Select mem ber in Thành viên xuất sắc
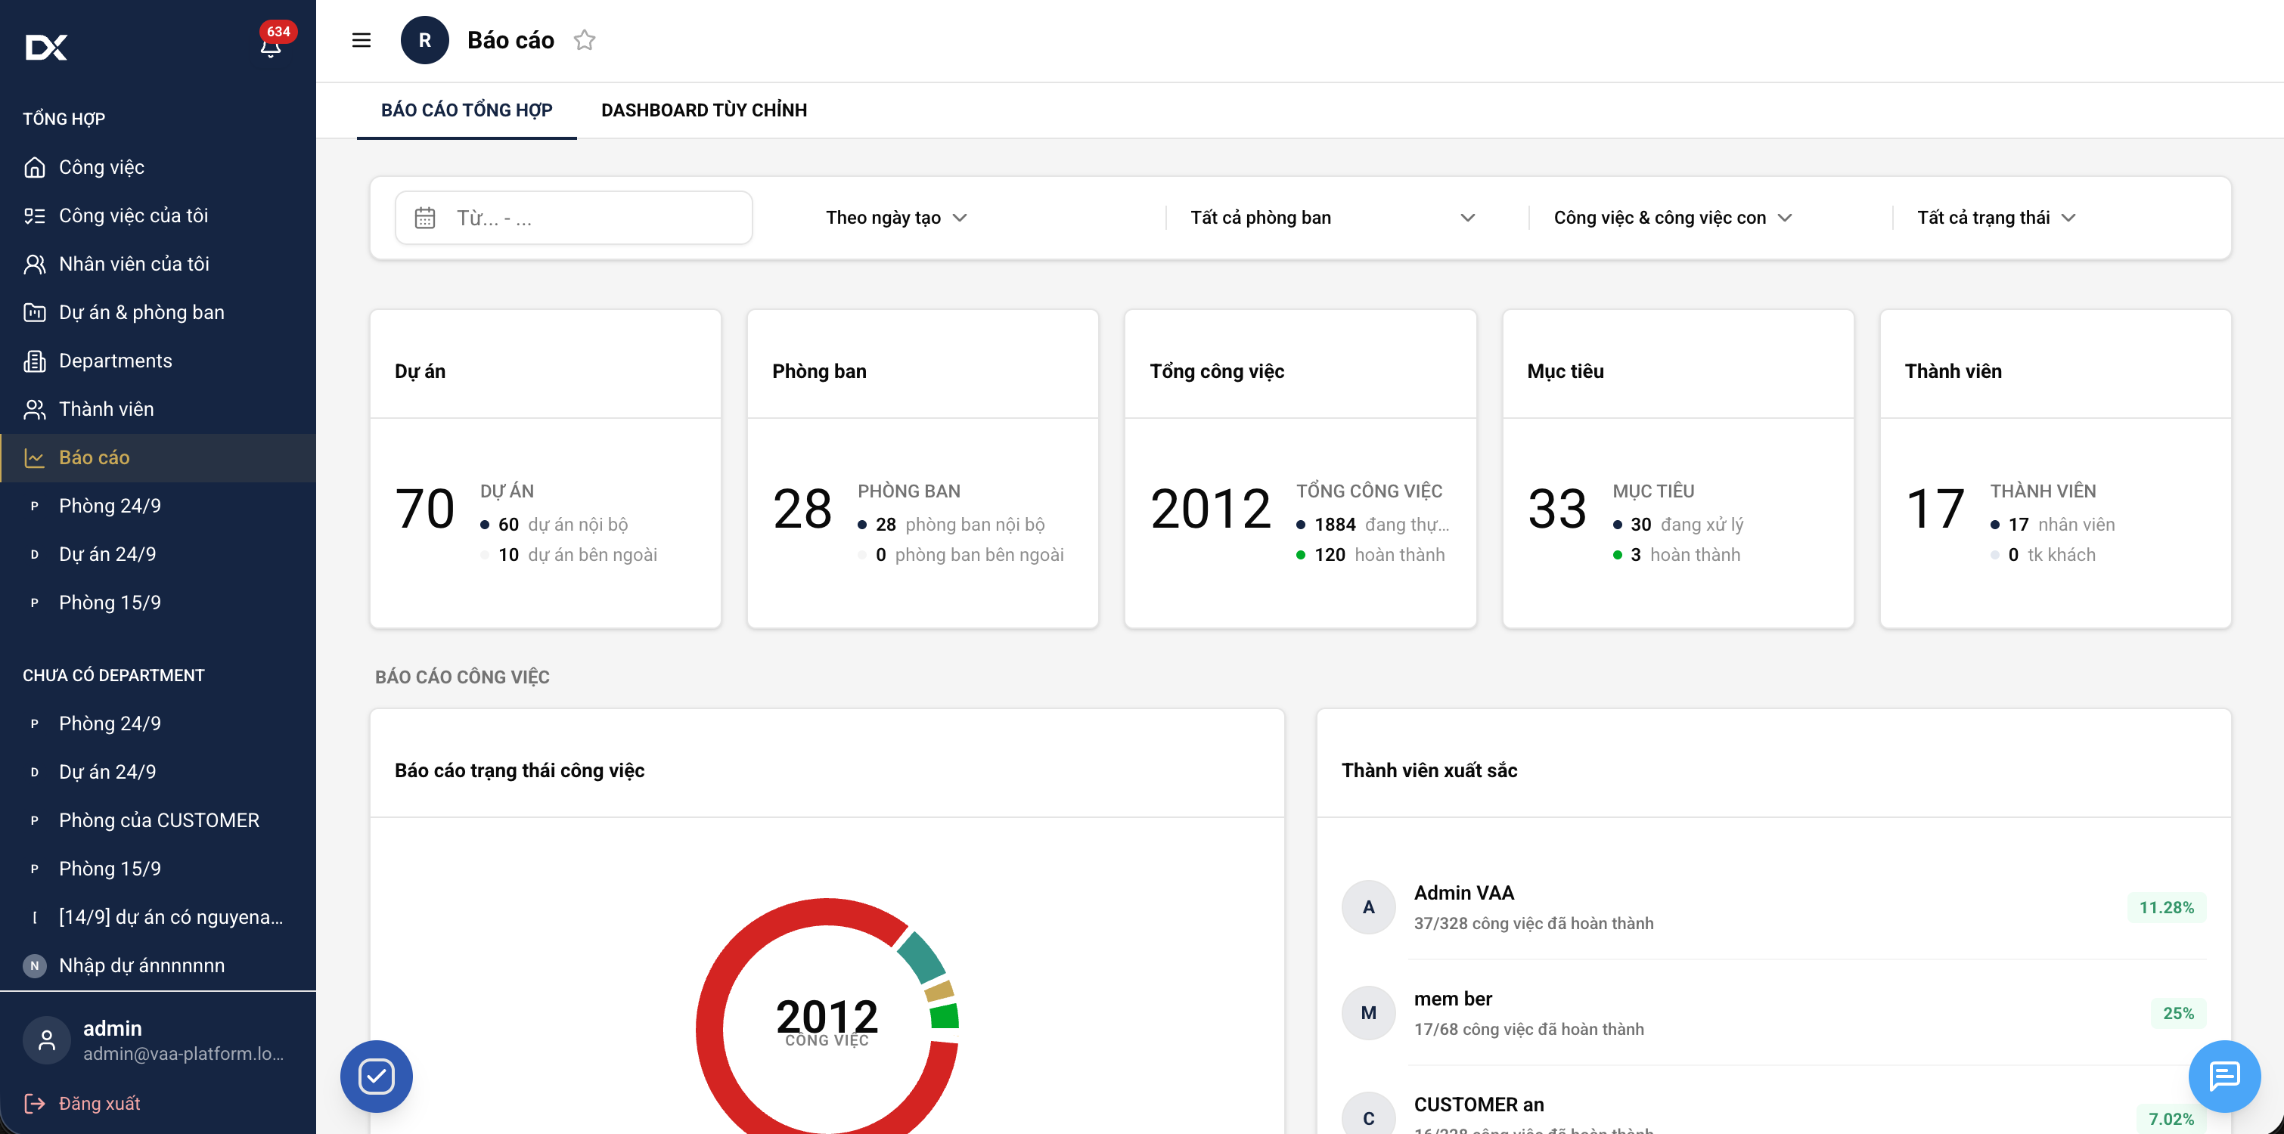This screenshot has width=2284, height=1134. pos(1774,1012)
